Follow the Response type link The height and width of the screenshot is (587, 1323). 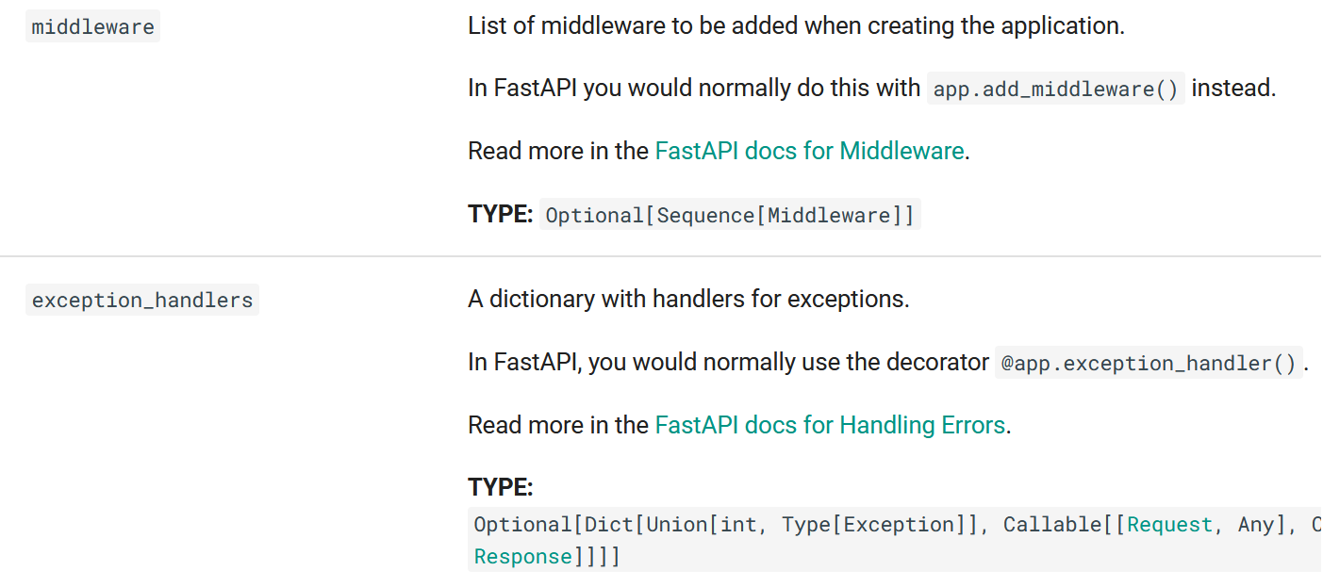(523, 557)
